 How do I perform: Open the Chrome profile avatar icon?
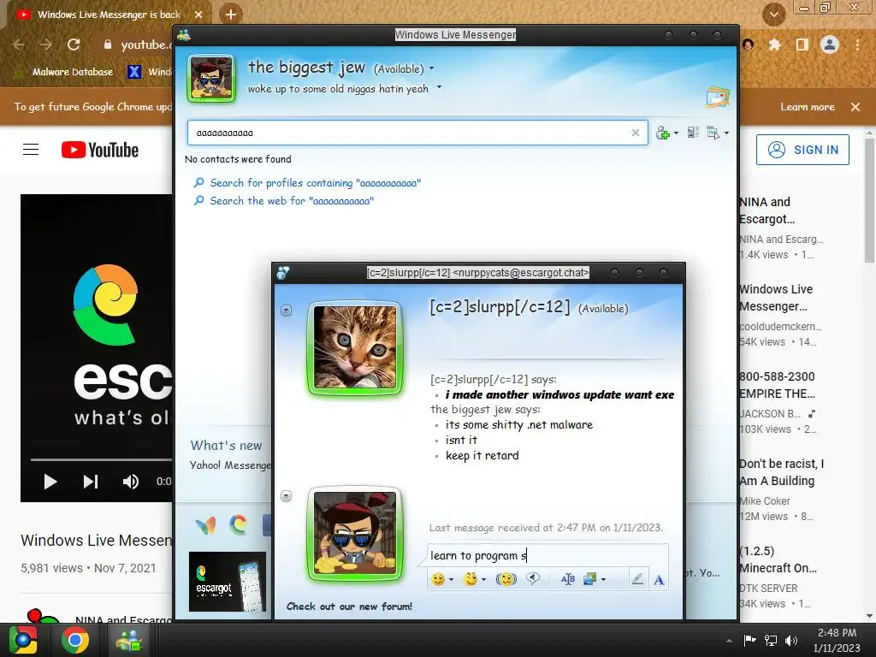[x=830, y=44]
